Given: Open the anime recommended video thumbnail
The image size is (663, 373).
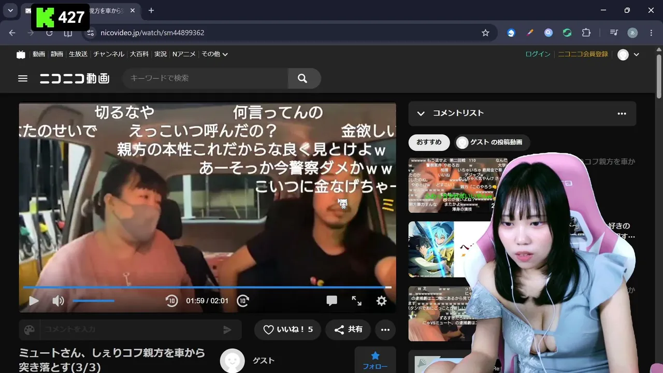Looking at the screenshot, I should click(x=445, y=250).
